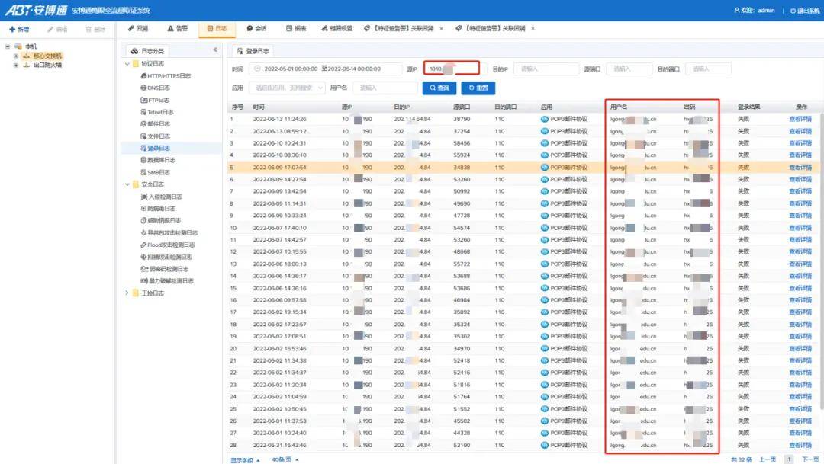Click page number 1 in pagination
Viewport: 824px width, 464px height.
coord(789,459)
